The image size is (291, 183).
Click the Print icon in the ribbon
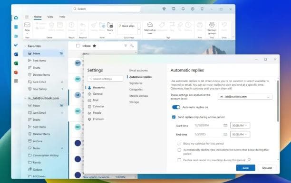(x=200, y=25)
